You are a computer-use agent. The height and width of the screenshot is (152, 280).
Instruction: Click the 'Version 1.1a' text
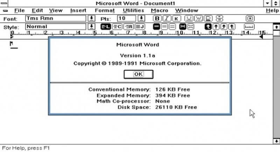tap(138, 56)
